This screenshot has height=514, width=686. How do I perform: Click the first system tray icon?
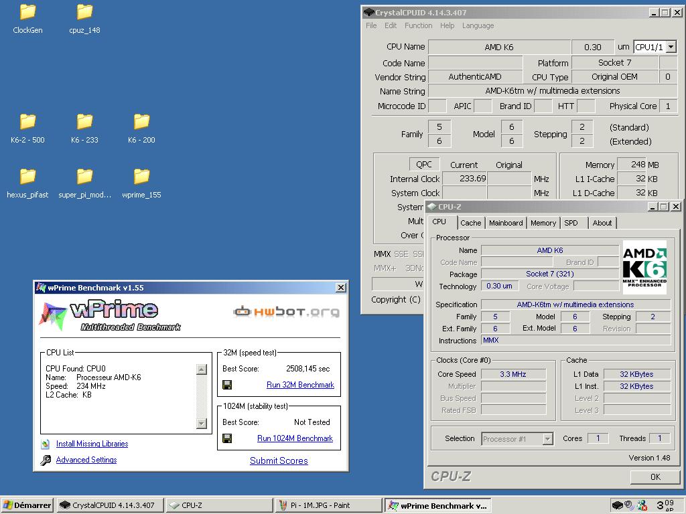pos(617,506)
